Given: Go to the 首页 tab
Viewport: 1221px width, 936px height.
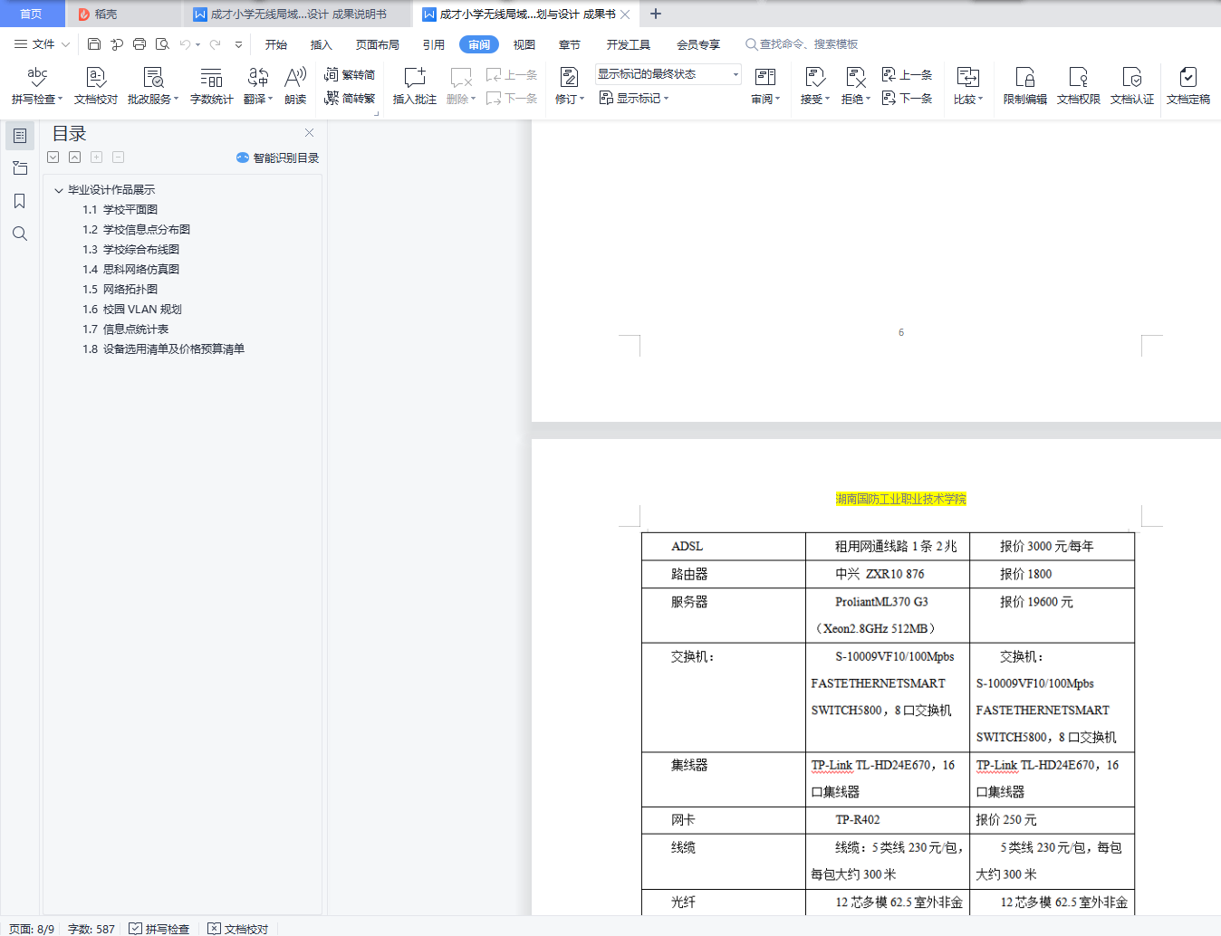Looking at the screenshot, I should (32, 14).
